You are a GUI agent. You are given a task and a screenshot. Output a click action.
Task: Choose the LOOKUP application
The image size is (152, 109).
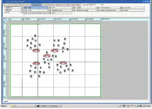tap(132, 8)
